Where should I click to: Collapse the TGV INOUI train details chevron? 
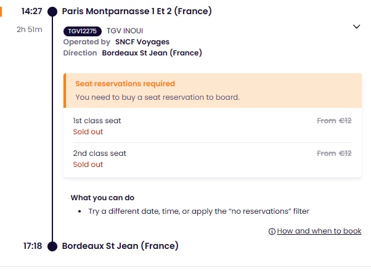click(356, 26)
